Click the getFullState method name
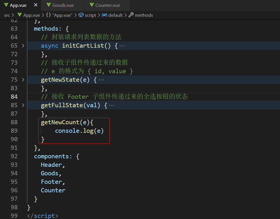The image size is (280, 219). pyautogui.click(x=62, y=105)
